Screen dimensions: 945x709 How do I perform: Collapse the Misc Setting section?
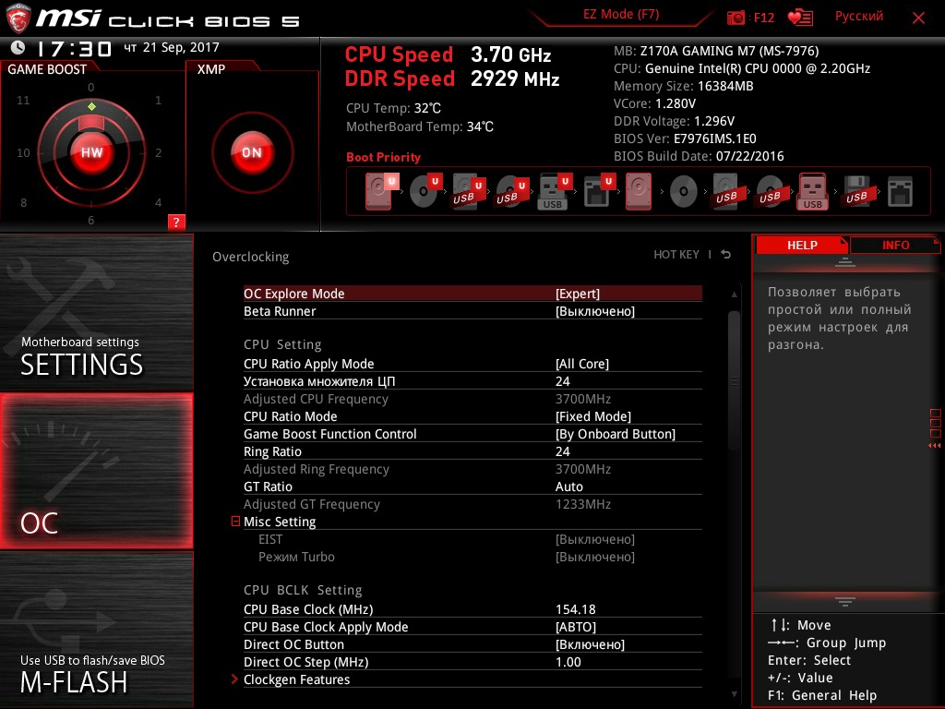click(235, 521)
